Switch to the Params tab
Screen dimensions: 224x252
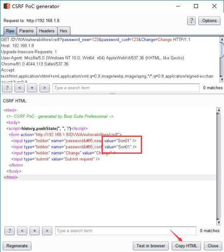click(26, 31)
